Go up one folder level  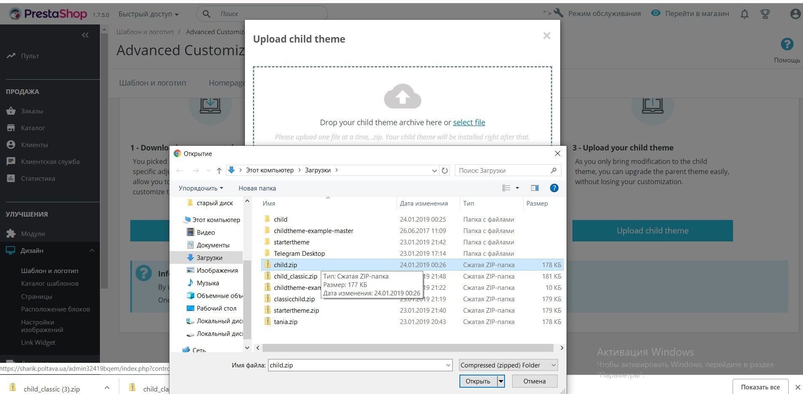(219, 170)
